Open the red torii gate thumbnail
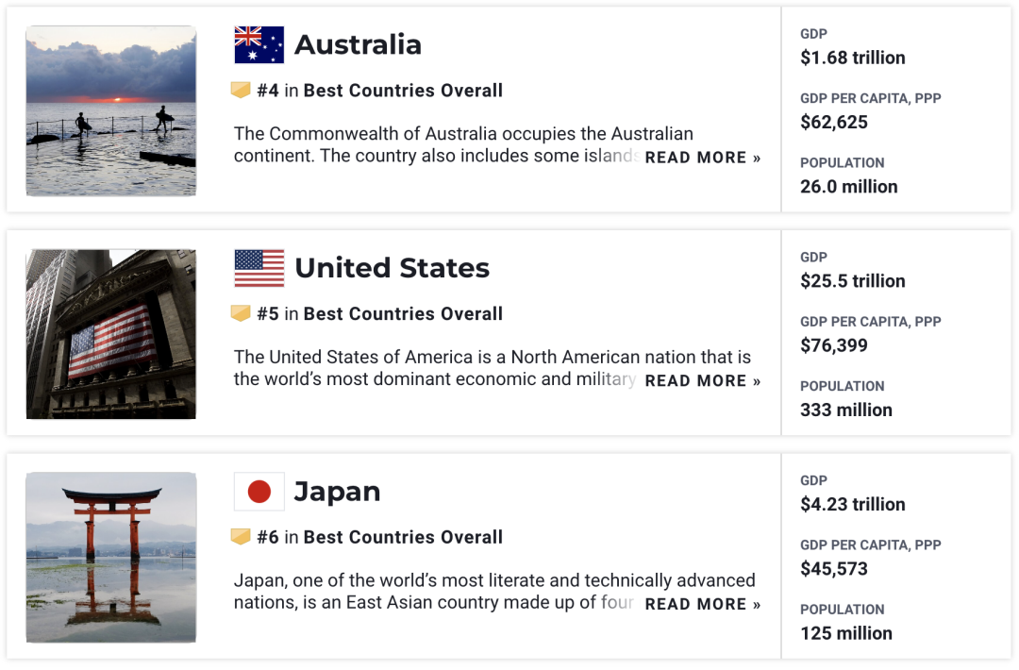 pyautogui.click(x=111, y=558)
